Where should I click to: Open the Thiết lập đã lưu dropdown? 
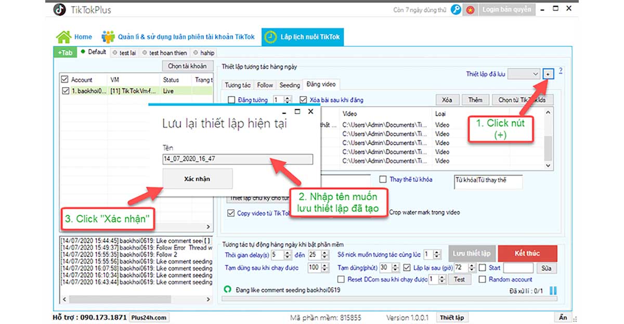coord(524,74)
